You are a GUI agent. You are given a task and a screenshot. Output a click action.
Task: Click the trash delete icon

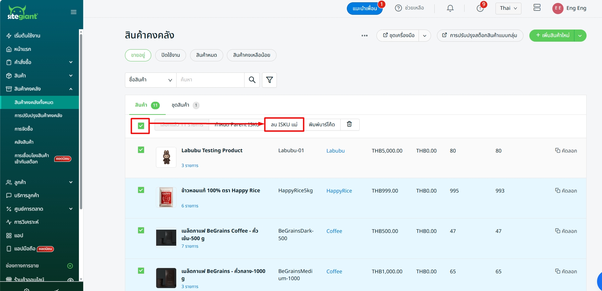(x=349, y=124)
